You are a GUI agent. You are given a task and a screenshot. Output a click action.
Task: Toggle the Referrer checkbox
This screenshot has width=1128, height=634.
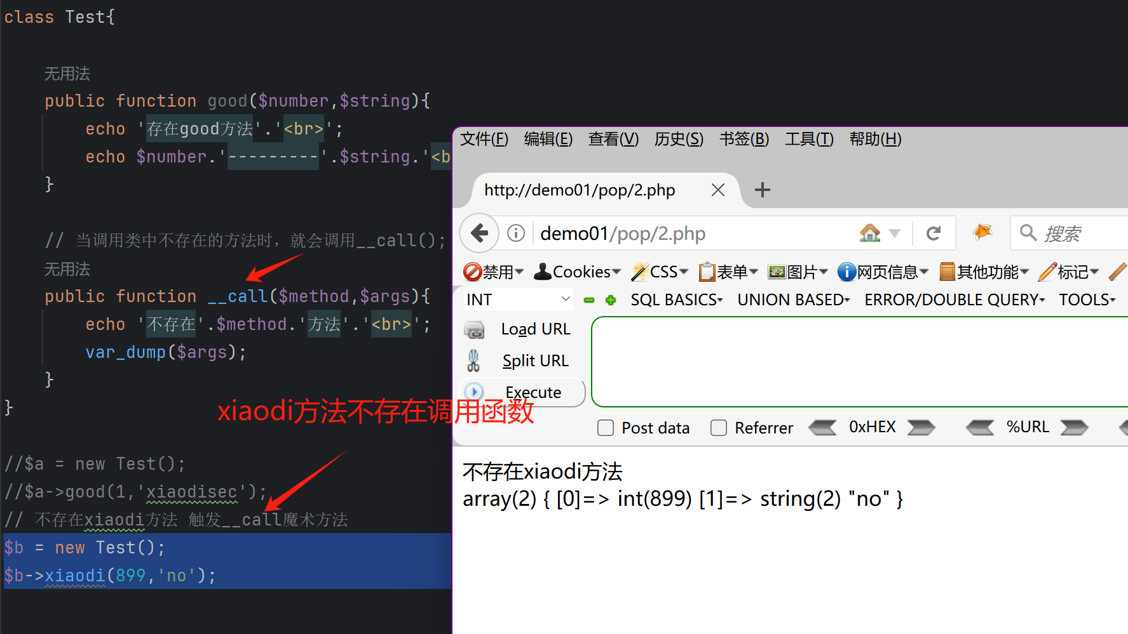click(719, 428)
